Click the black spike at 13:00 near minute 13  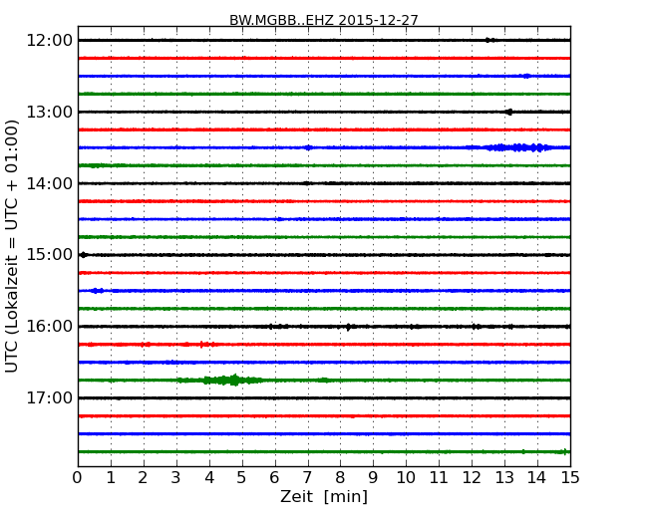tap(508, 112)
